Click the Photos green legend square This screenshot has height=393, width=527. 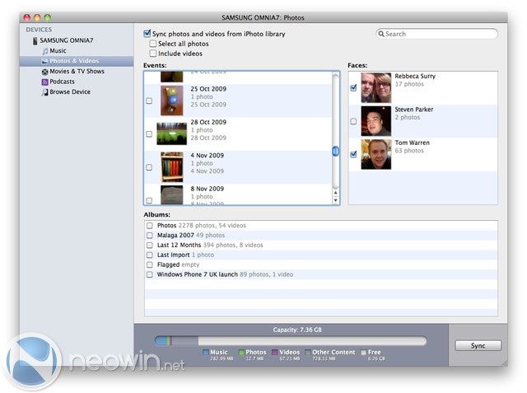coord(241,353)
